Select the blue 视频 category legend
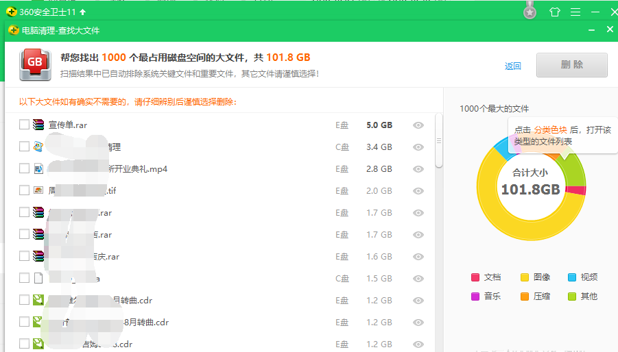This screenshot has height=352, width=618. tap(573, 277)
